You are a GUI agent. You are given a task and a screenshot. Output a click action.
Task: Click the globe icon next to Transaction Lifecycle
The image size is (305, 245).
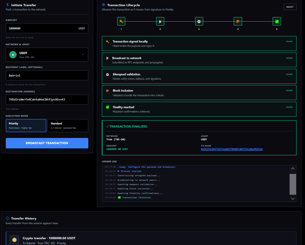coord(104,5)
